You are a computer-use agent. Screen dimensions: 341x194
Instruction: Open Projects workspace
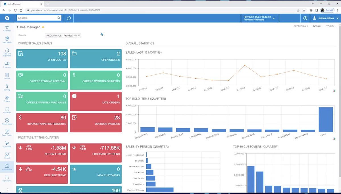pyautogui.click(x=7, y=98)
